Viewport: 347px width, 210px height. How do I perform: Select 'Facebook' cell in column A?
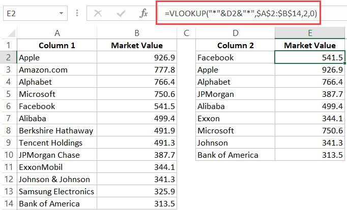tap(57, 106)
